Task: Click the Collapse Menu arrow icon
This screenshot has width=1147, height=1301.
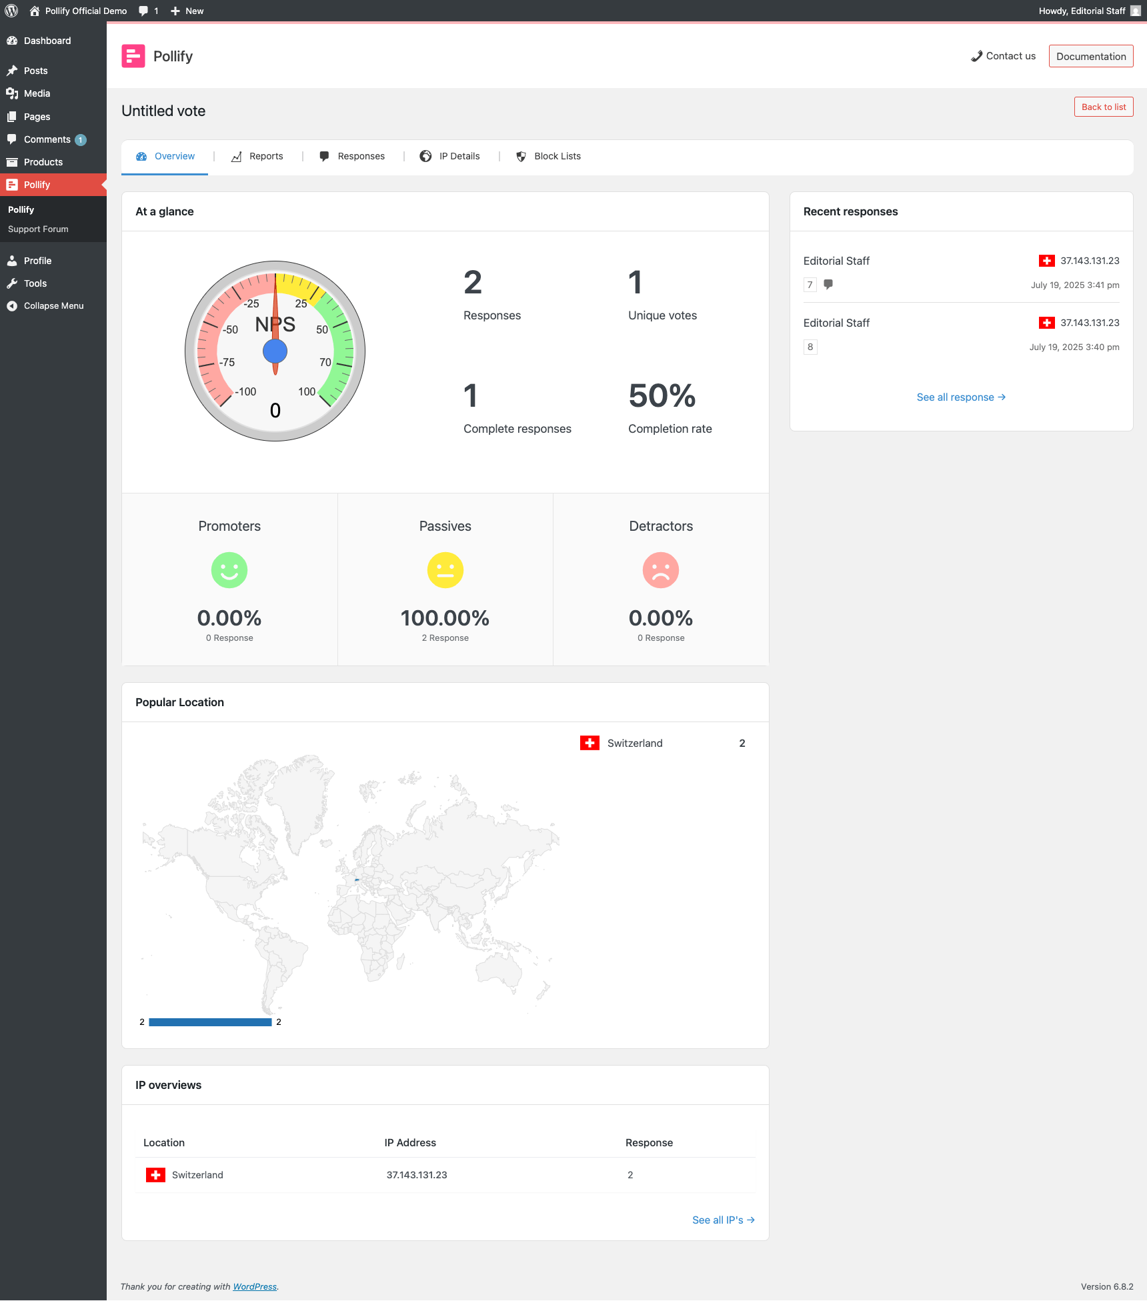Action: click(12, 306)
